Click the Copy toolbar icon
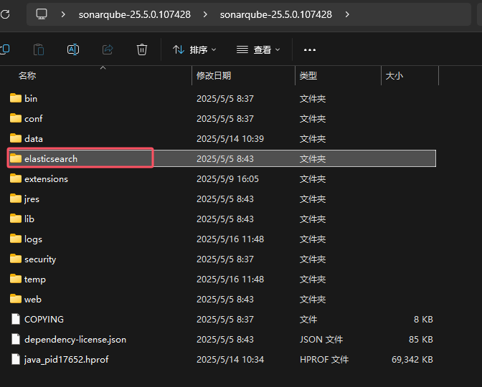This screenshot has width=482, height=387. click(5, 49)
